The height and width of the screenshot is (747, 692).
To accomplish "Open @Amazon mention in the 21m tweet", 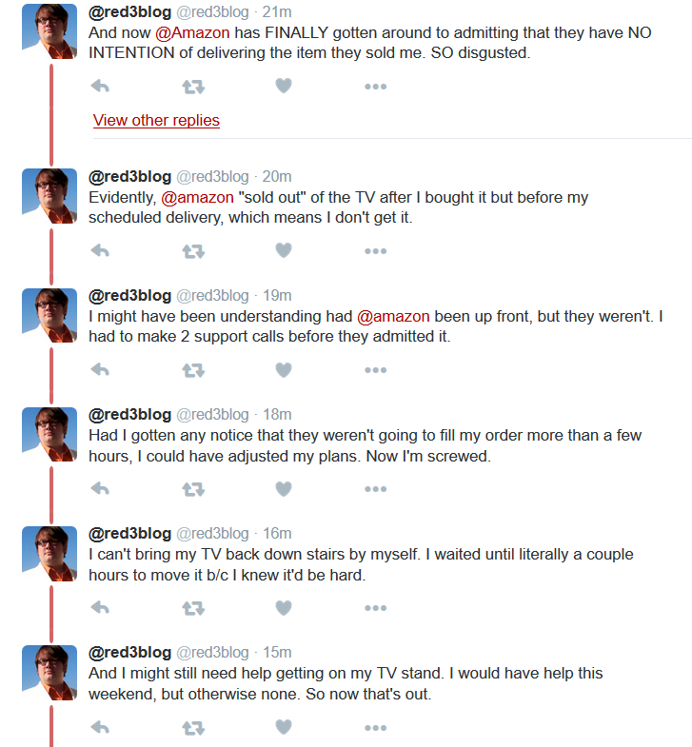I will point(192,32).
